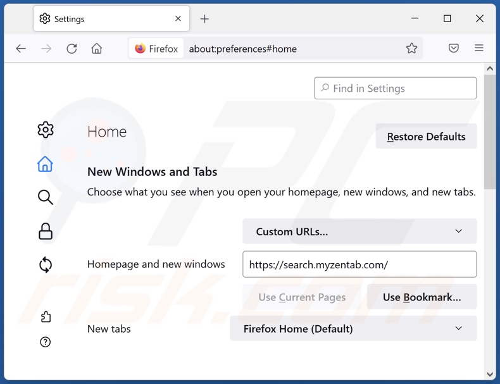Click the homepage URL input field
This screenshot has width=500, height=384.
pyautogui.click(x=359, y=264)
